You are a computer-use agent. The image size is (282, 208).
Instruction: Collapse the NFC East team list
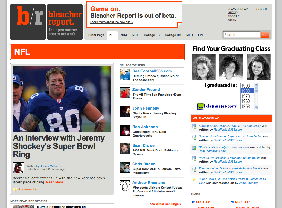tap(233, 202)
